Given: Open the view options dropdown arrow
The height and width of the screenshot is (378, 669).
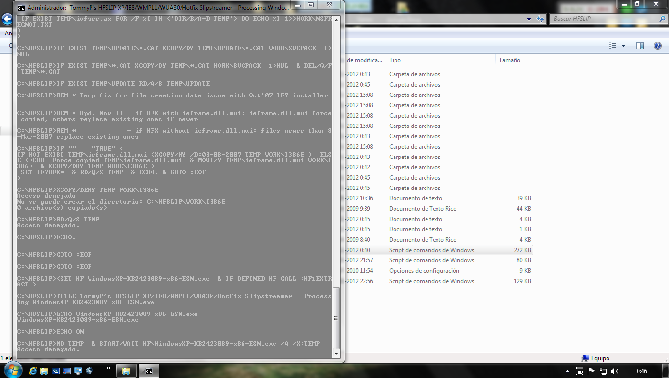Looking at the screenshot, I should [x=624, y=46].
